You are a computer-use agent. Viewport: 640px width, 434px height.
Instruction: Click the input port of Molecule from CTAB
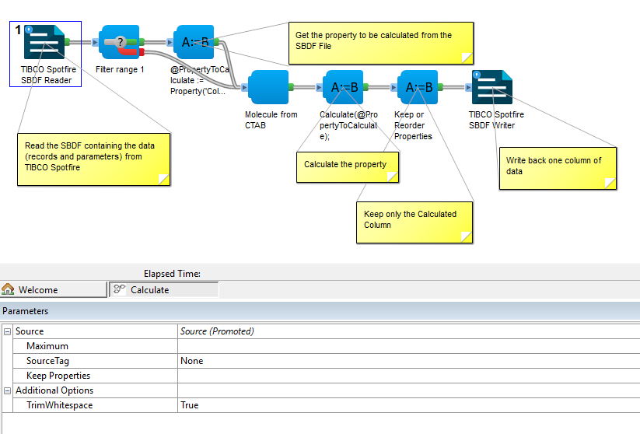point(244,87)
